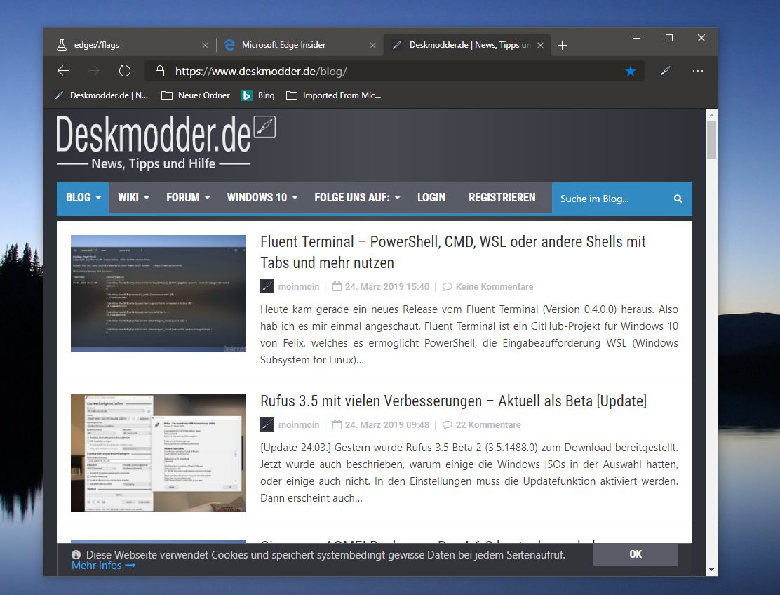This screenshot has width=780, height=595.
Task: Close the edge://flags tab
Action: [205, 46]
